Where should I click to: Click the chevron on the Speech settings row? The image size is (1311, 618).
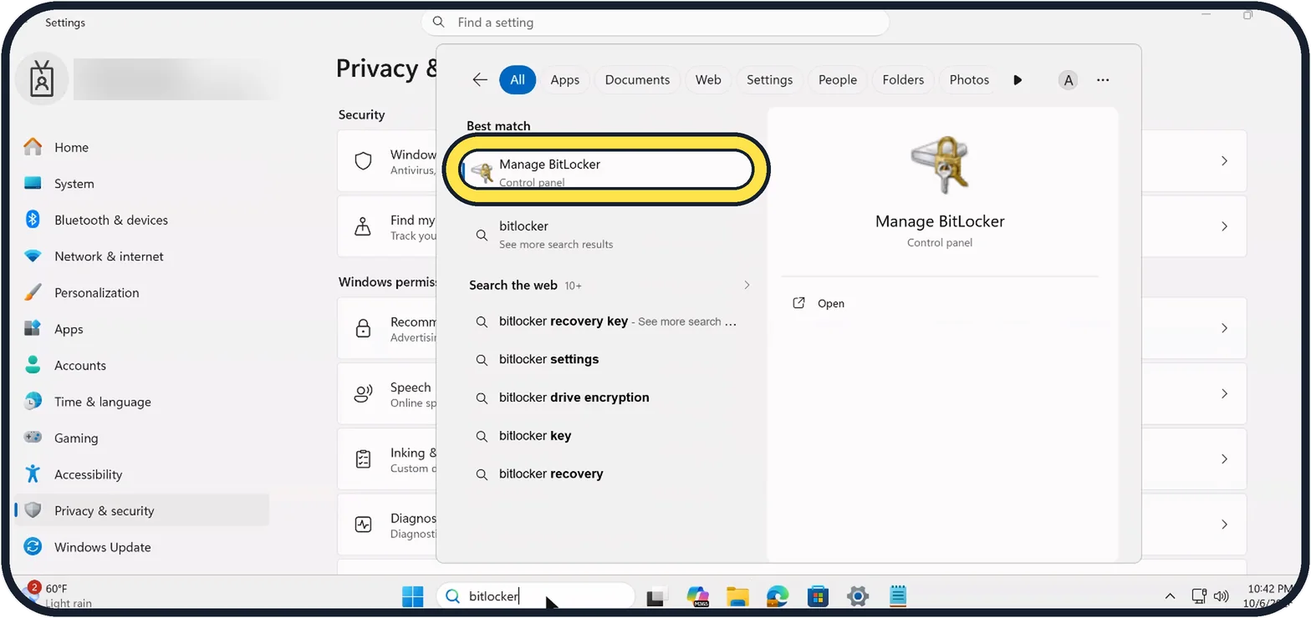point(1224,393)
